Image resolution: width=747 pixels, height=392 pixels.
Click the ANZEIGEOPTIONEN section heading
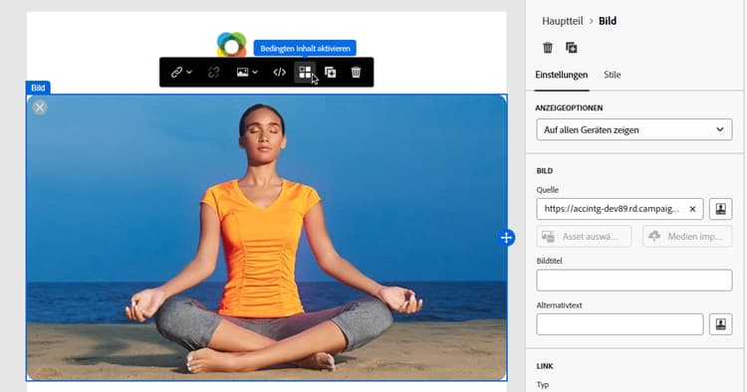569,108
